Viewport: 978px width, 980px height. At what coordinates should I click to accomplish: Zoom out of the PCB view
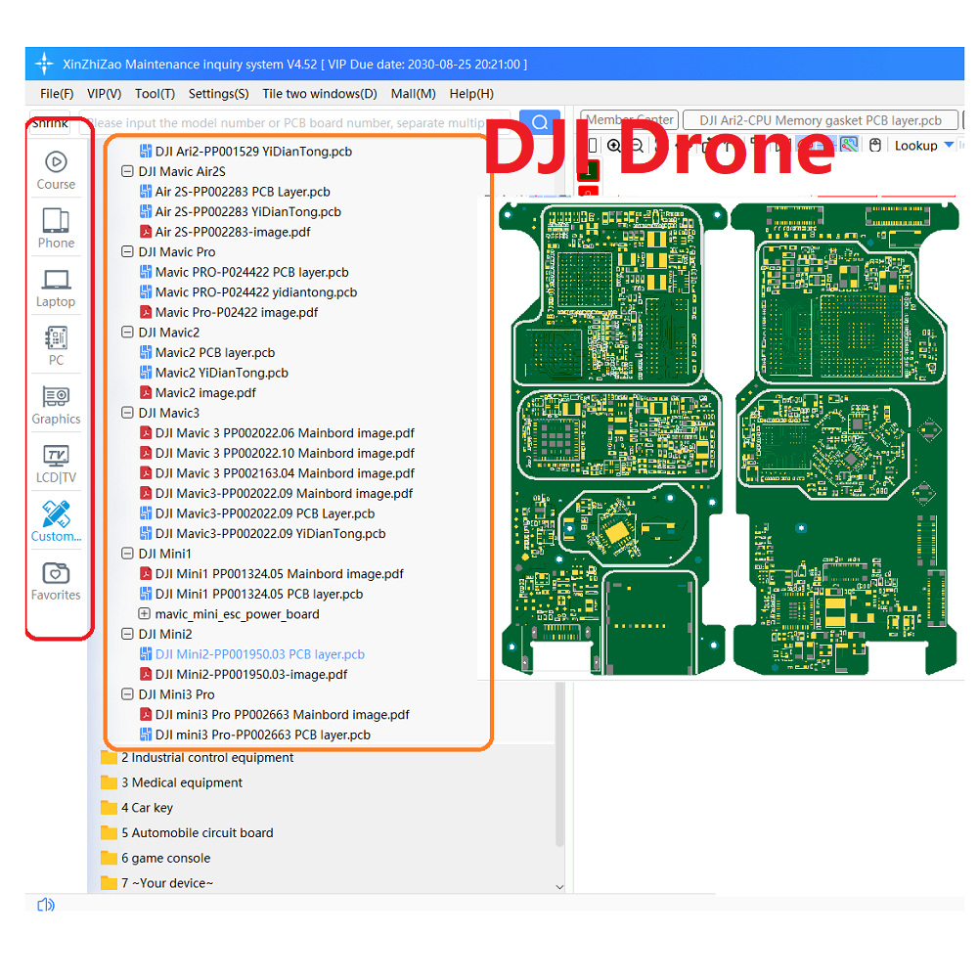coord(637,146)
